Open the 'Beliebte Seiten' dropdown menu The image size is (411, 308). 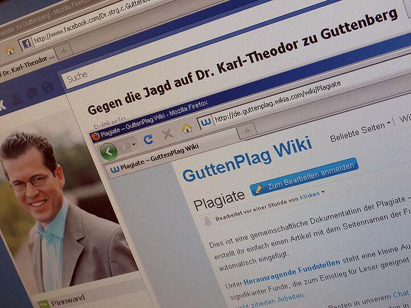coord(360,132)
